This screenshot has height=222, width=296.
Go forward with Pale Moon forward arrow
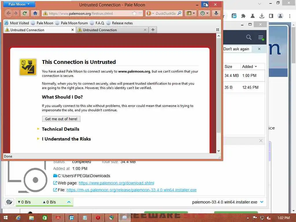16,13
